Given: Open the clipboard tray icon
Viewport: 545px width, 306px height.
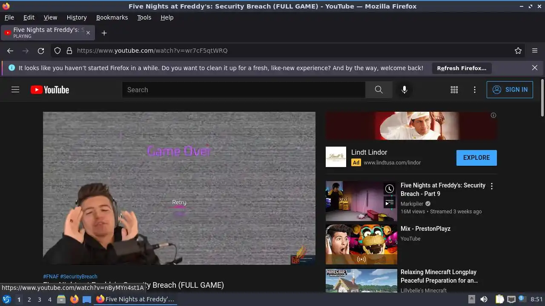Looking at the screenshot, I should [499, 299].
